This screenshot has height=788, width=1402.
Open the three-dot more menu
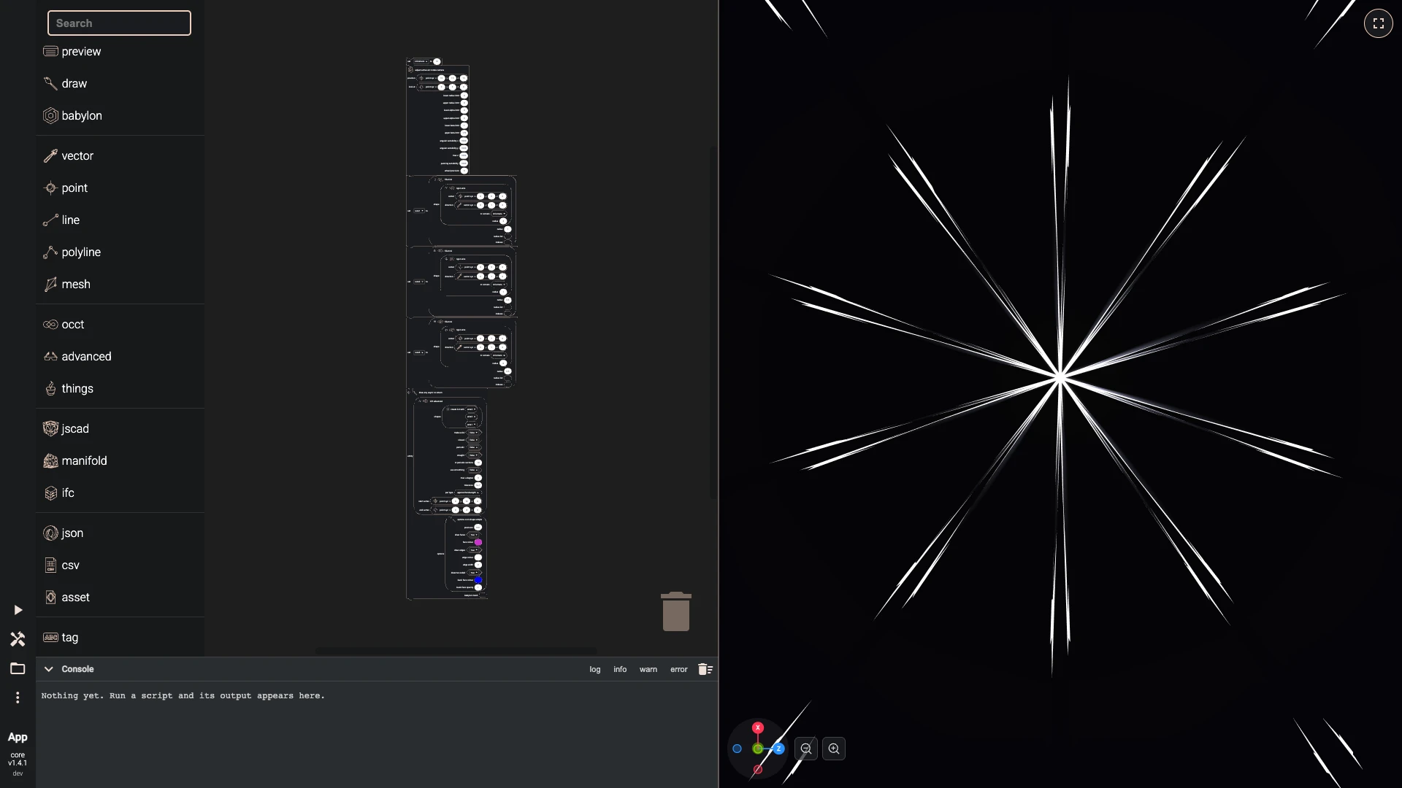pyautogui.click(x=18, y=698)
